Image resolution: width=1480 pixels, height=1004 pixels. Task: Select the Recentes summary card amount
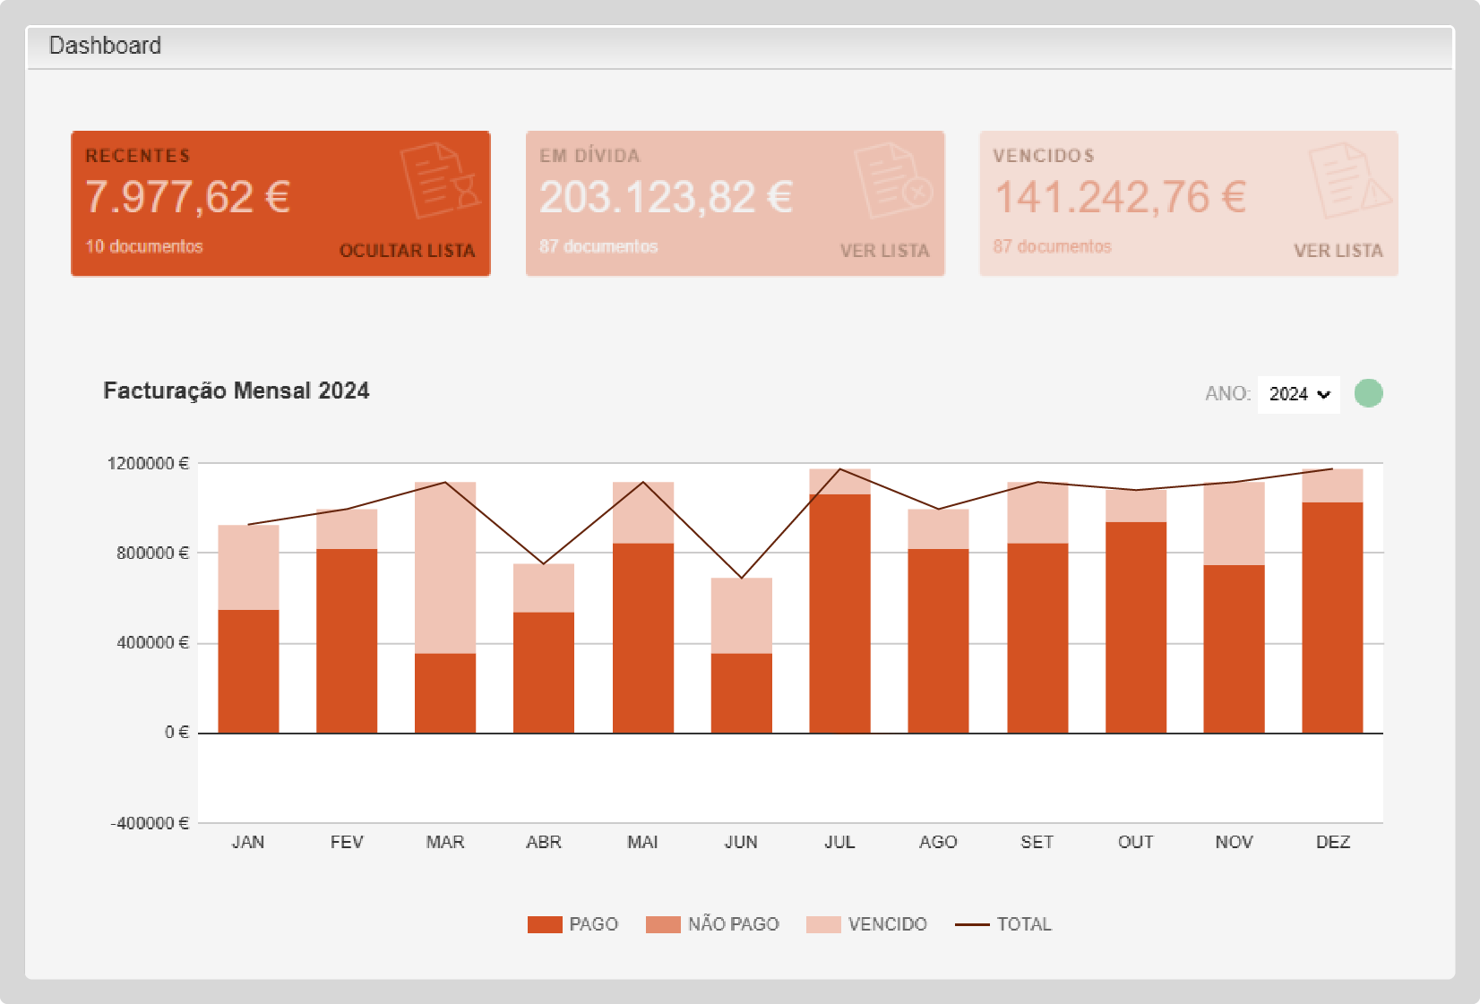pyautogui.click(x=188, y=198)
